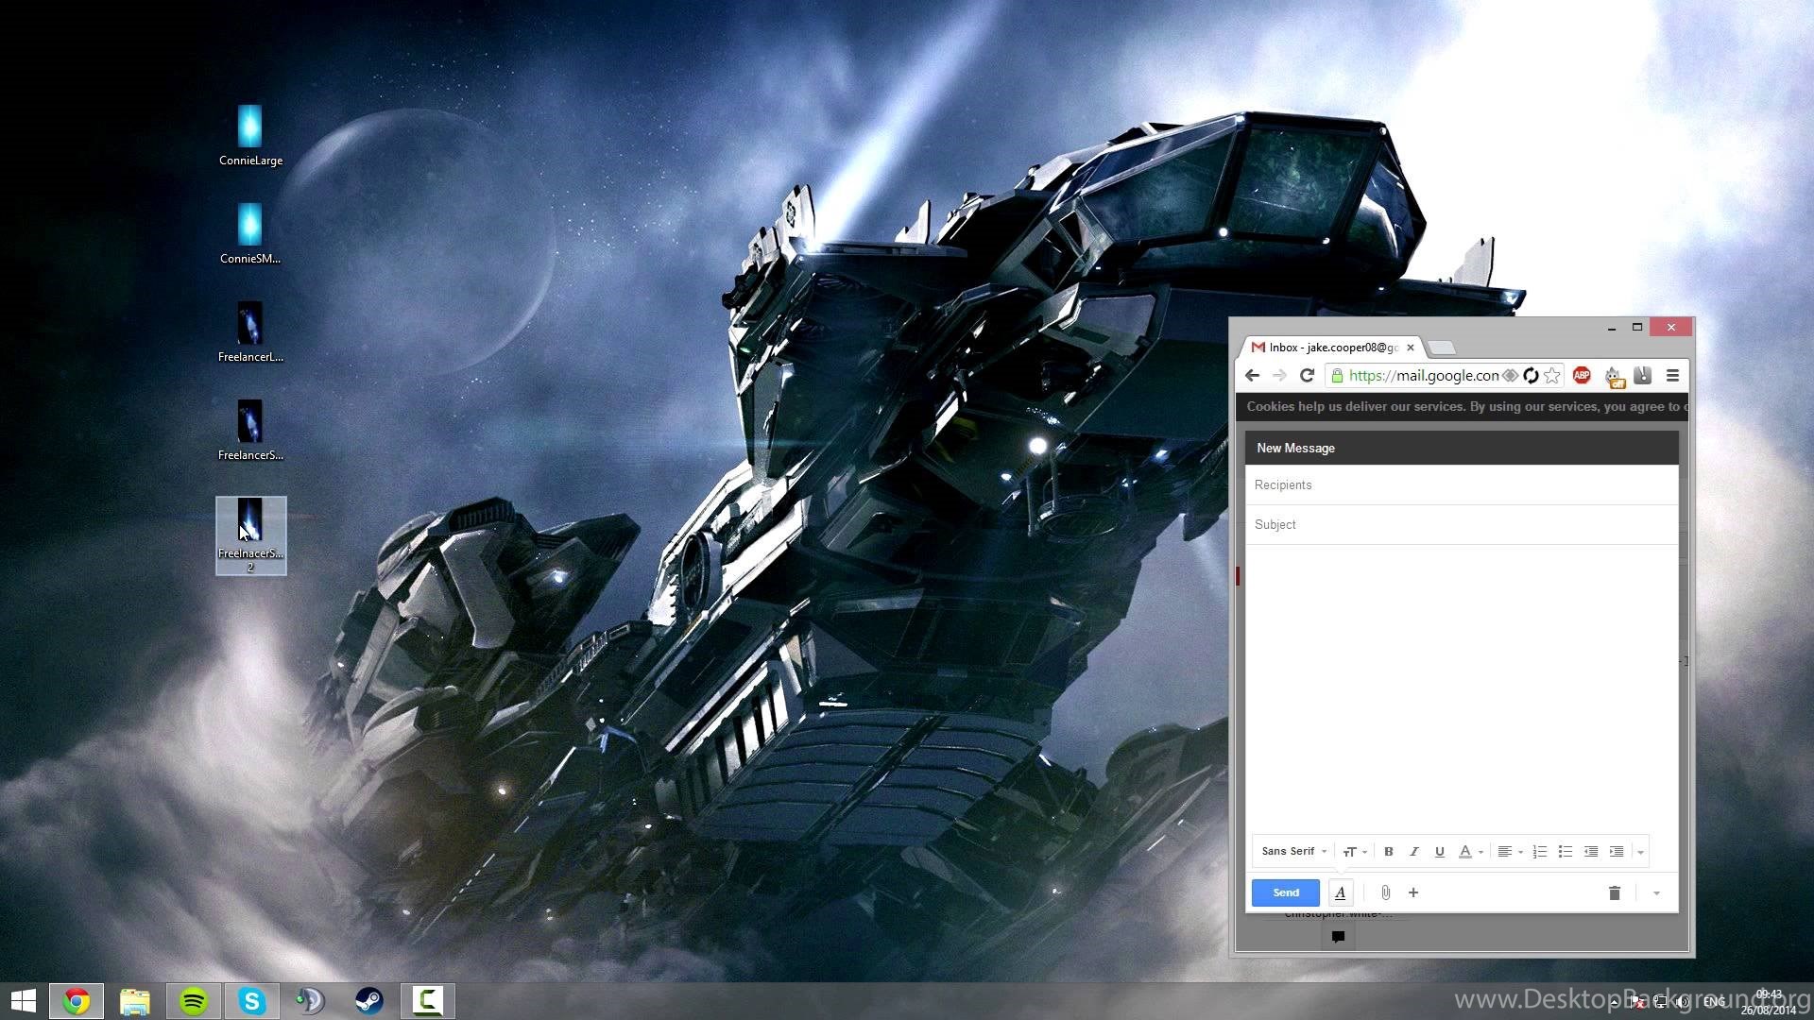Select the FreelancerL desktop file
This screenshot has height=1020, width=1814.
(250, 331)
